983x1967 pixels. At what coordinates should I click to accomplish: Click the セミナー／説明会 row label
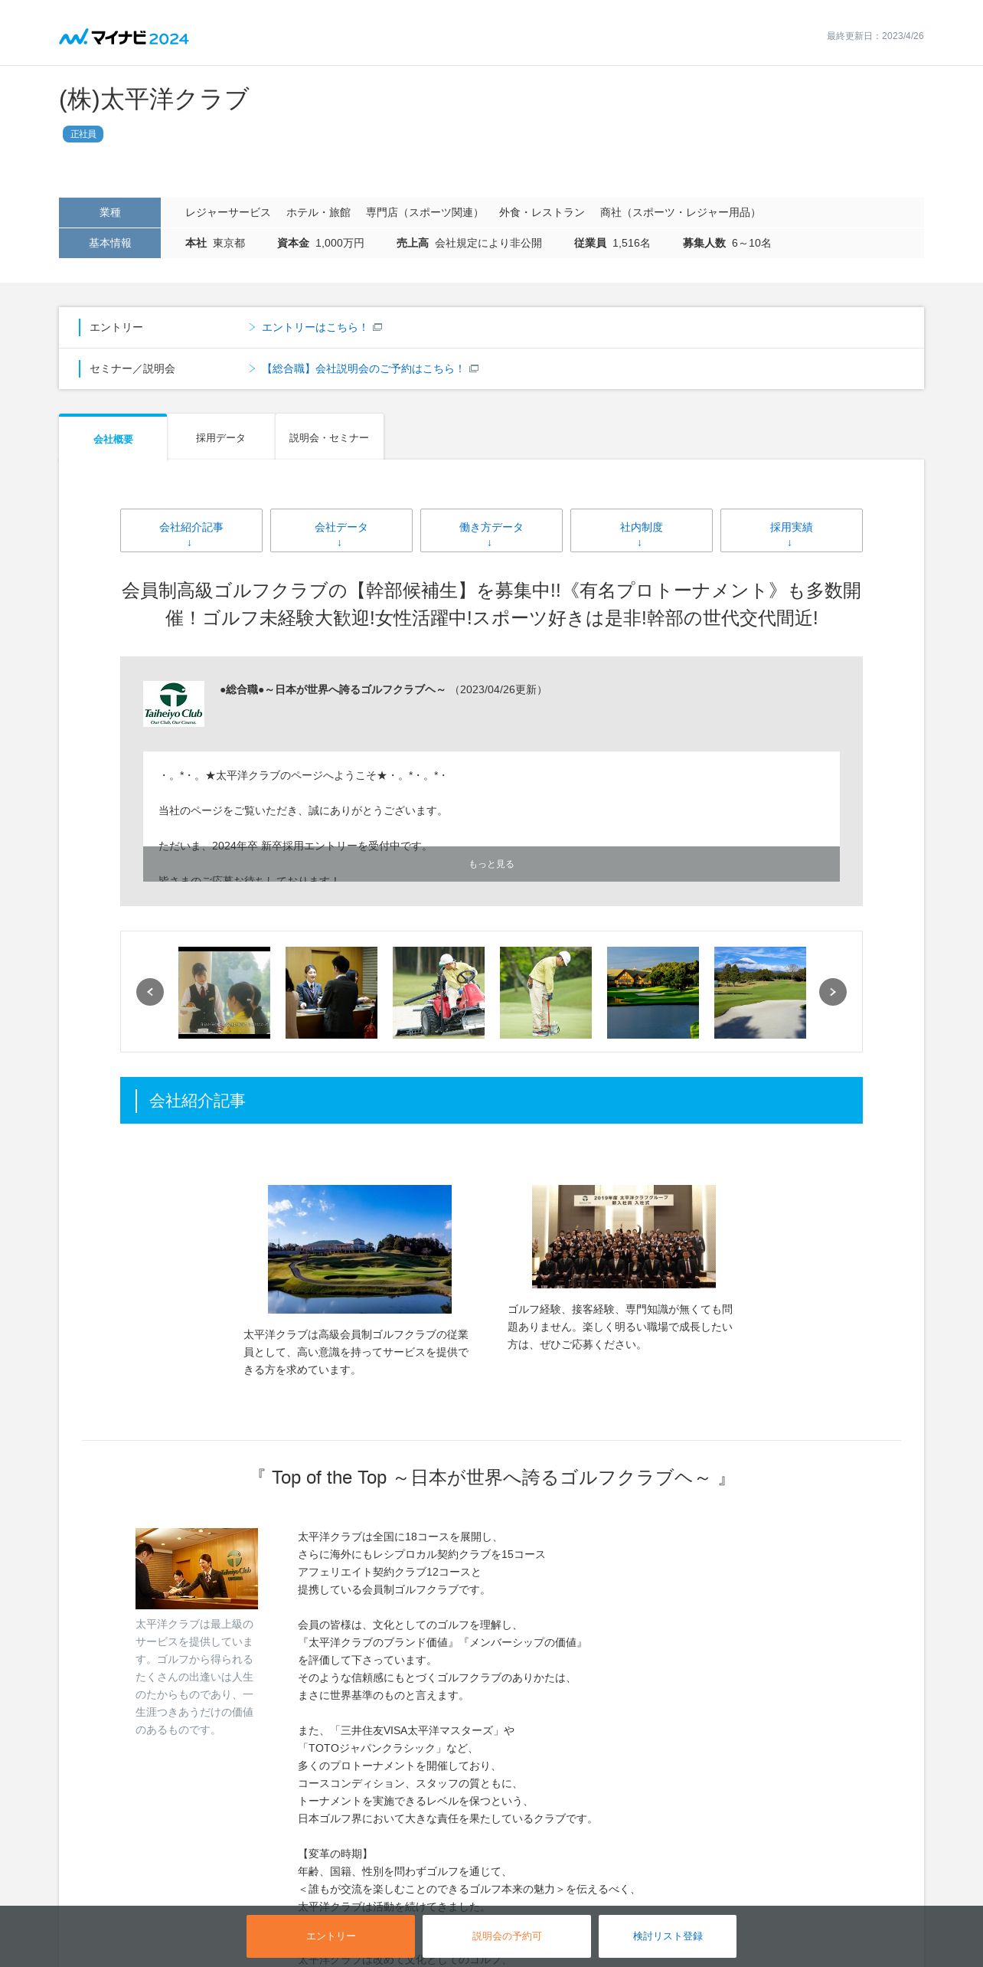click(132, 368)
